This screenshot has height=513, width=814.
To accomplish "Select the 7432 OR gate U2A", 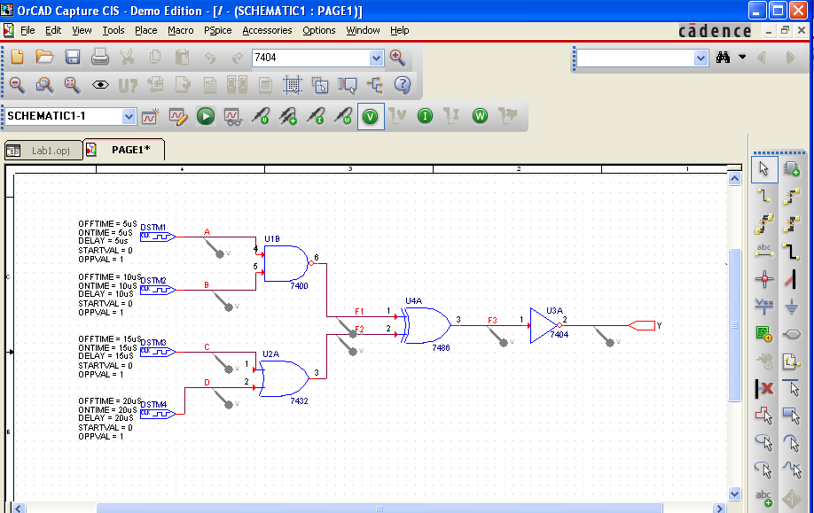I will 284,378.
